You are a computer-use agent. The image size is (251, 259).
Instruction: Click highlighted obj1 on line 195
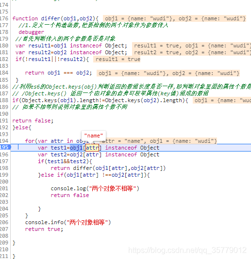(76, 148)
